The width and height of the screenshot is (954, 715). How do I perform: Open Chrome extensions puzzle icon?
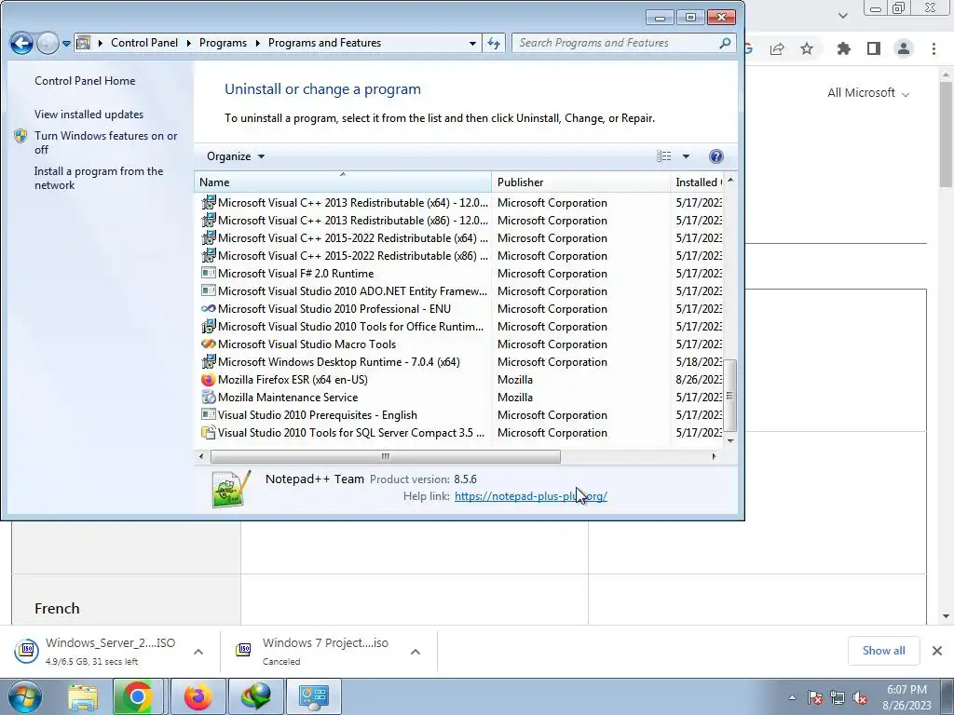pyautogui.click(x=843, y=48)
